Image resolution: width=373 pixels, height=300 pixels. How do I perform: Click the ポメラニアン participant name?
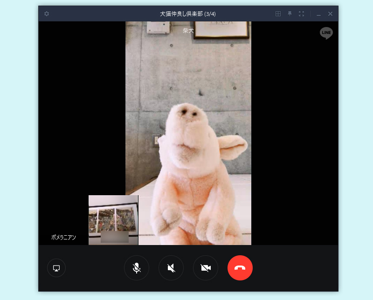pyautogui.click(x=63, y=237)
